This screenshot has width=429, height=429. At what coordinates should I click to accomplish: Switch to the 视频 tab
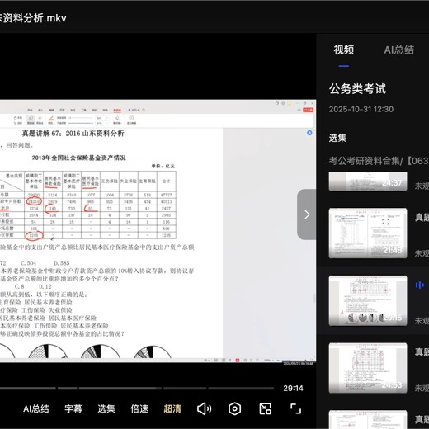344,50
